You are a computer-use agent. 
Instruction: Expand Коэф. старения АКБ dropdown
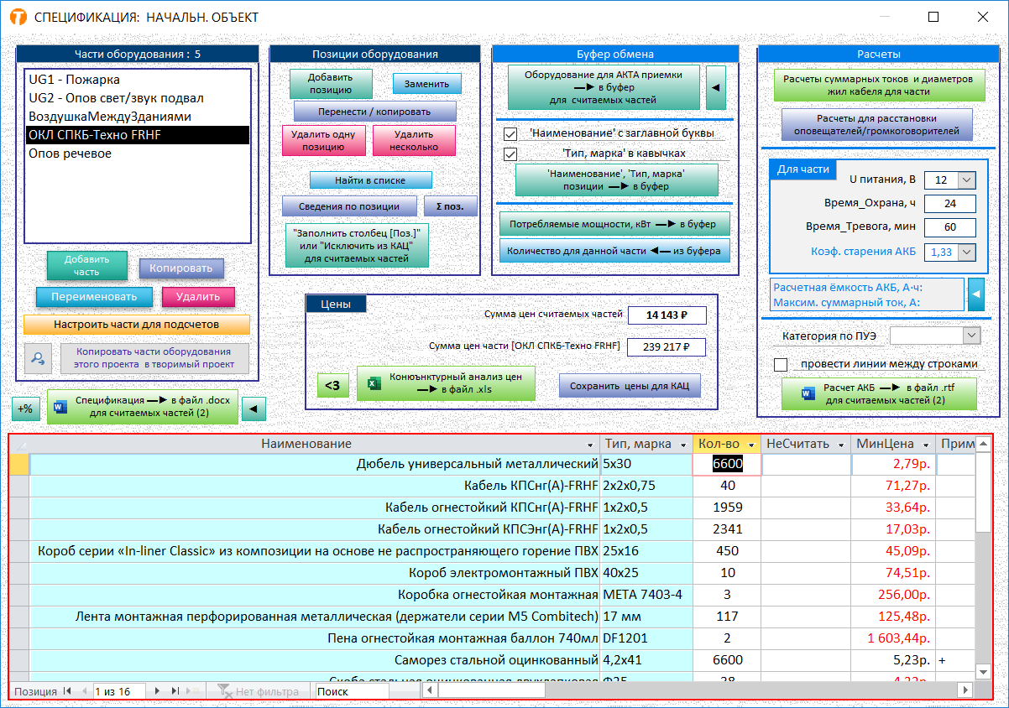[x=966, y=252]
